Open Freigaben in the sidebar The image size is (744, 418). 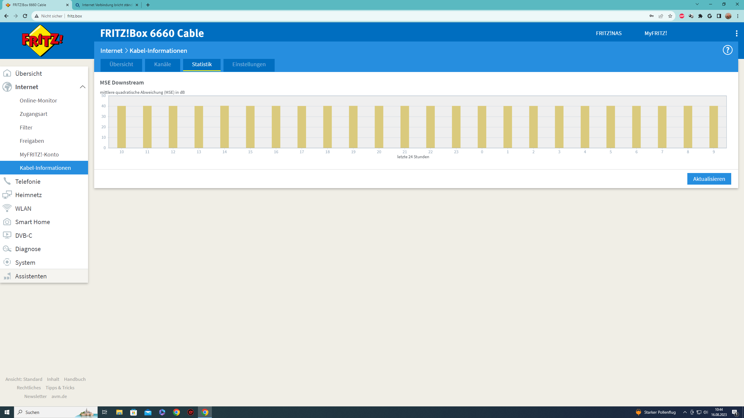point(32,141)
